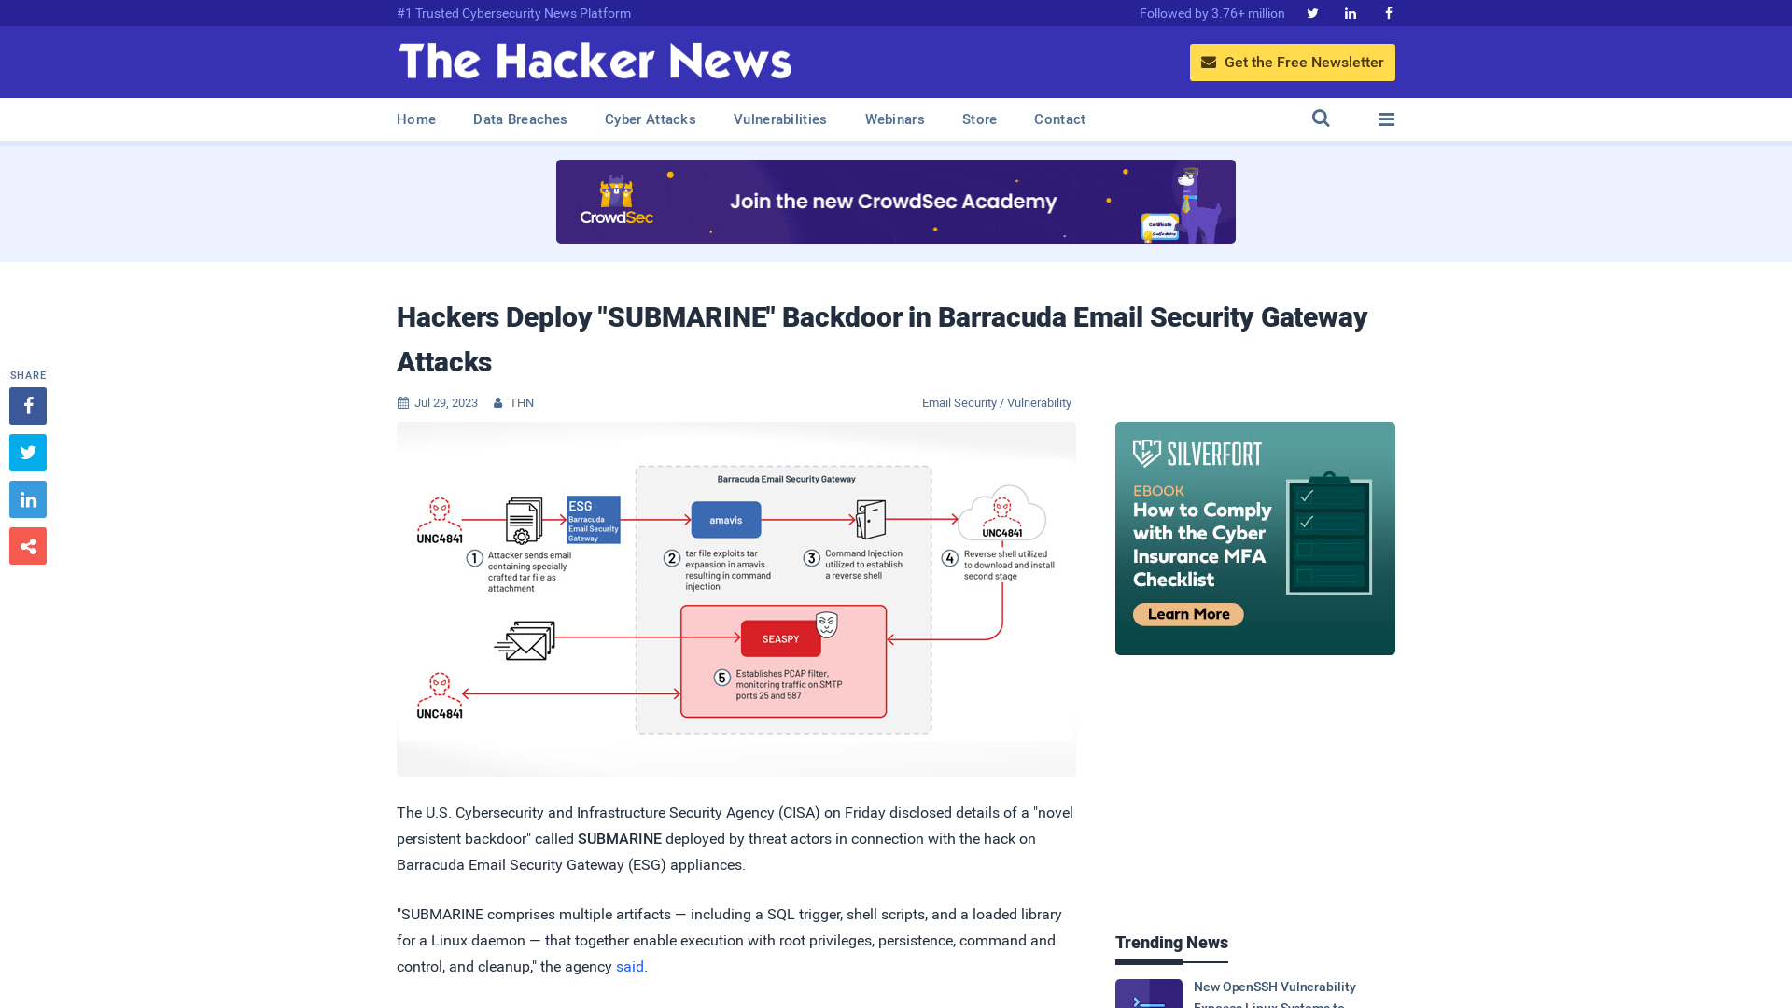Click the Facebook follow icon in header

point(1388,12)
